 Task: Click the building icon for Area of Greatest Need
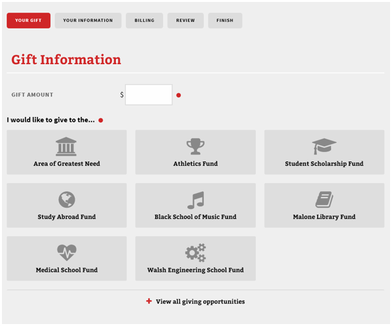pyautogui.click(x=66, y=147)
